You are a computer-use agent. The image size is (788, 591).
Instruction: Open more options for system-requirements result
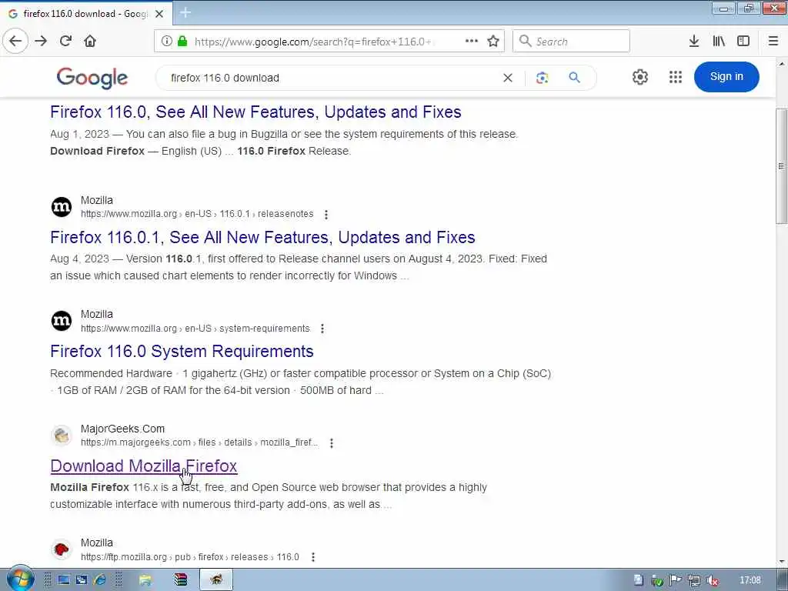322,329
